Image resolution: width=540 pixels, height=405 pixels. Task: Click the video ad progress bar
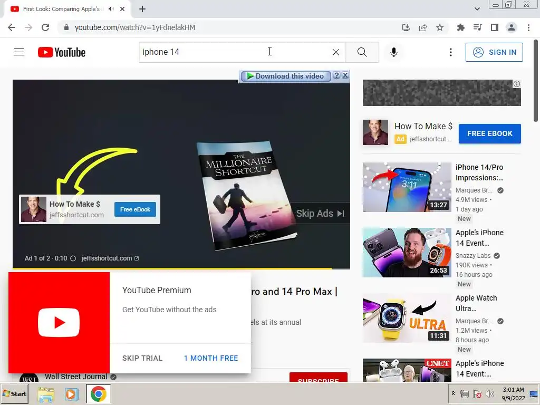[181, 268]
